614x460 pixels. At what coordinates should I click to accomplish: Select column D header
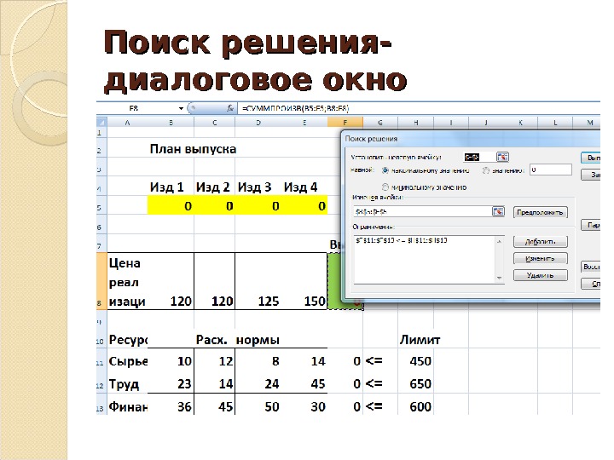tap(258, 123)
